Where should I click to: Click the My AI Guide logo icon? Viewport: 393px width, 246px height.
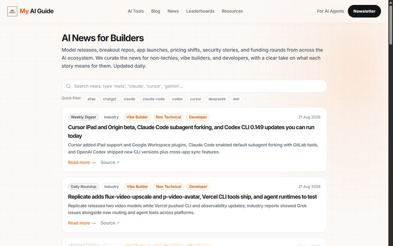(13, 11)
